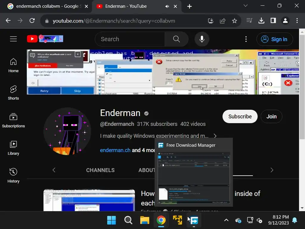Viewport: 305px width, 229px height.
Task: Join the Enderman channel membership
Action: (x=271, y=117)
